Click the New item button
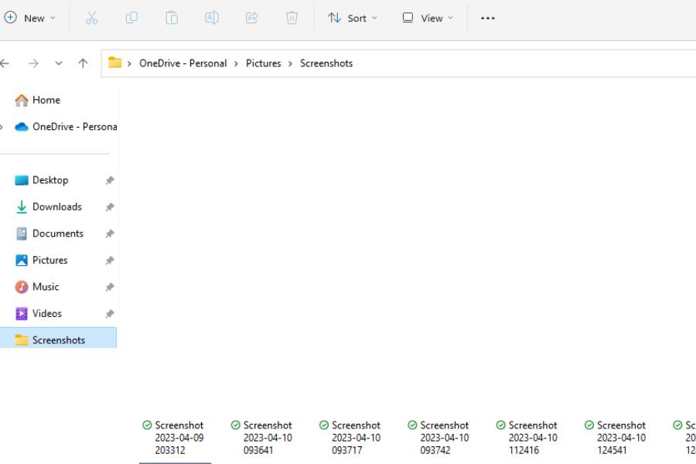Viewport: 696px width, 464px height. pos(29,19)
